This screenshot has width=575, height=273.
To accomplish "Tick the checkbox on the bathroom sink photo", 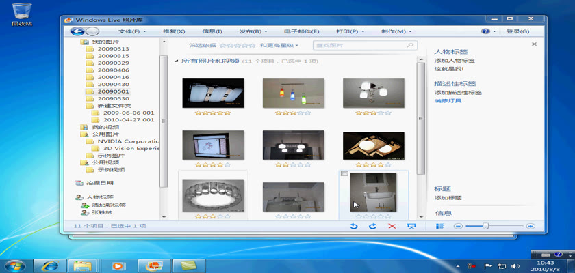I will tap(345, 175).
